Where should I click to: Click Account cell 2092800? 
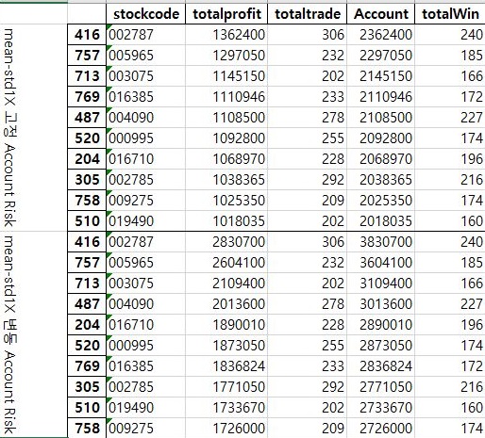point(381,138)
